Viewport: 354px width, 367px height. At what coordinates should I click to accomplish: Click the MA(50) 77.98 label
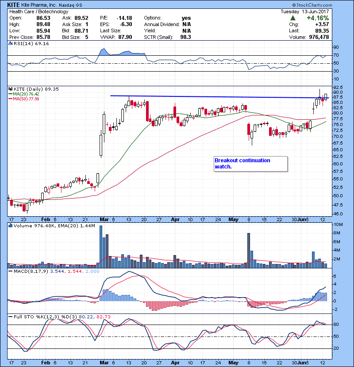click(26, 99)
